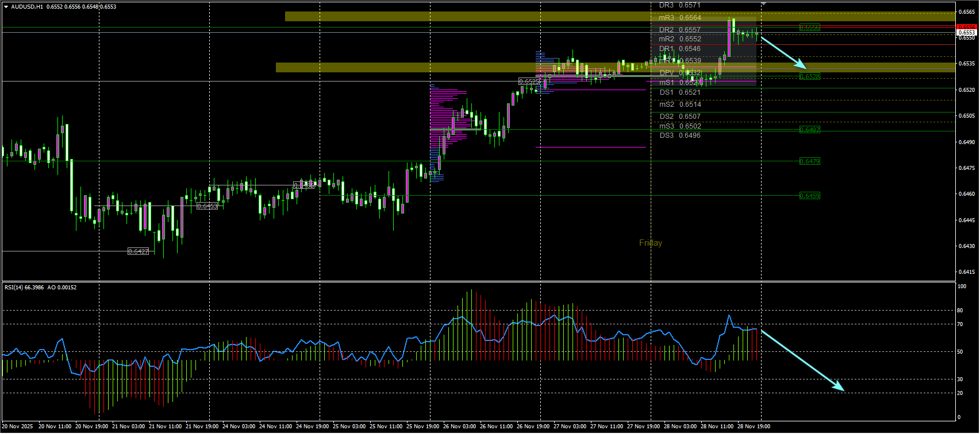Screen dimensions: 980x434
Task: Click the DS2 0.6507 pivot label
Action: pos(680,117)
